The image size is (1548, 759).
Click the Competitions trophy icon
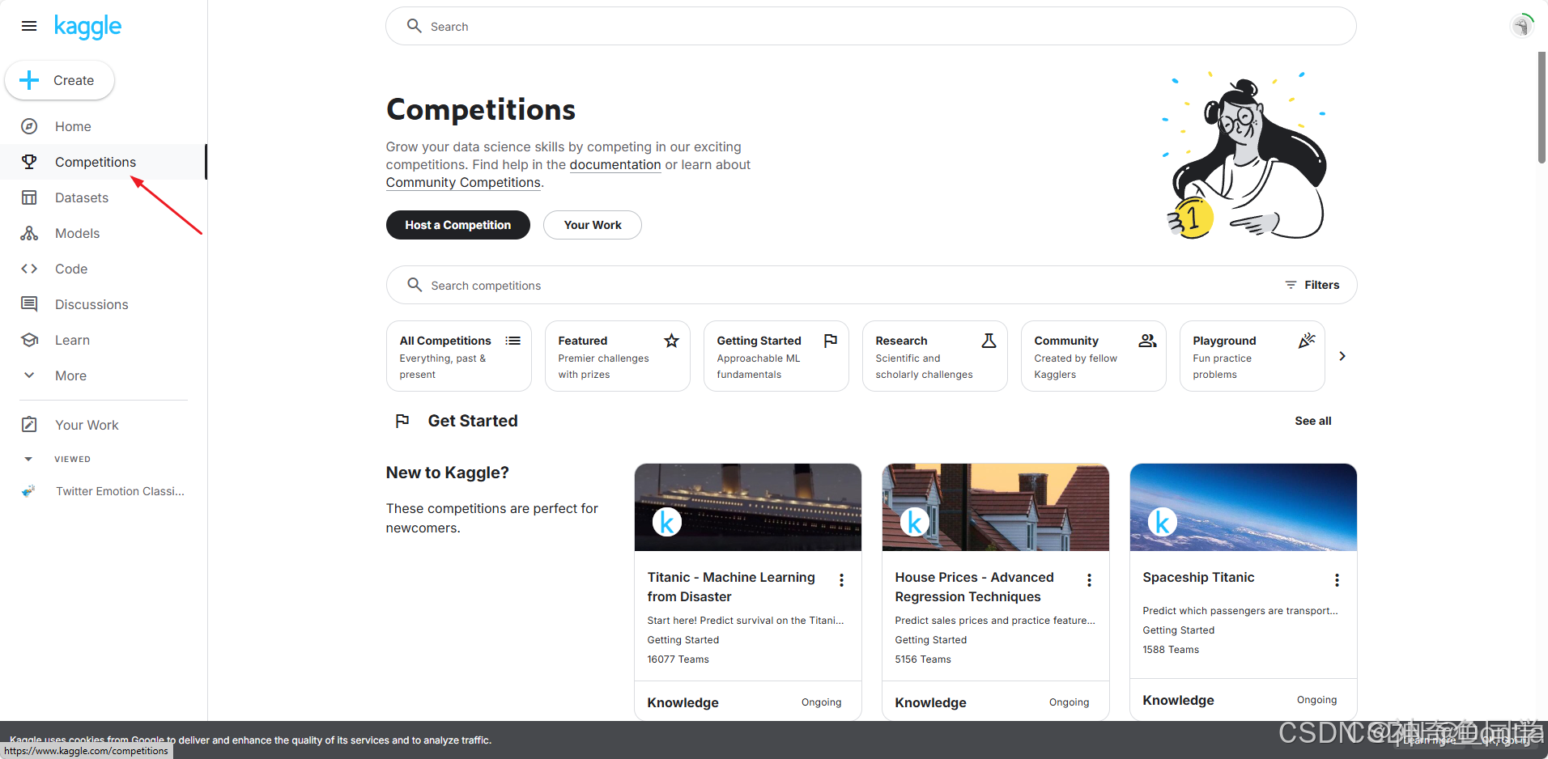pos(29,162)
